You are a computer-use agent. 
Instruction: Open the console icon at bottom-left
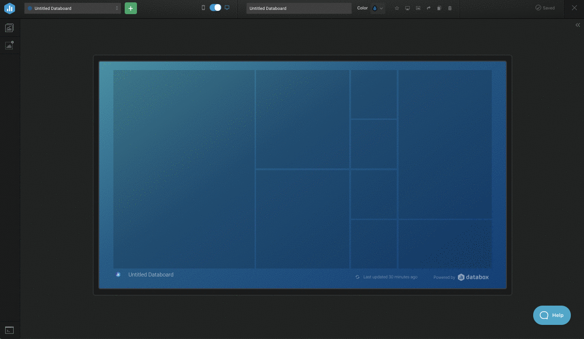coord(9,330)
